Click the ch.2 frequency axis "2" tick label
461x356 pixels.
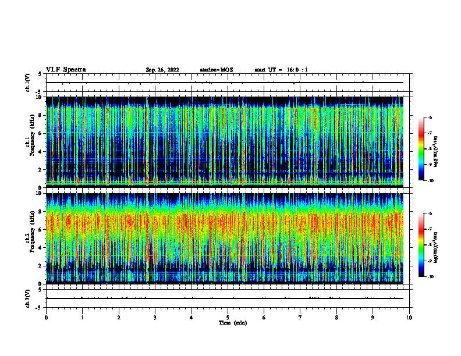41,266
